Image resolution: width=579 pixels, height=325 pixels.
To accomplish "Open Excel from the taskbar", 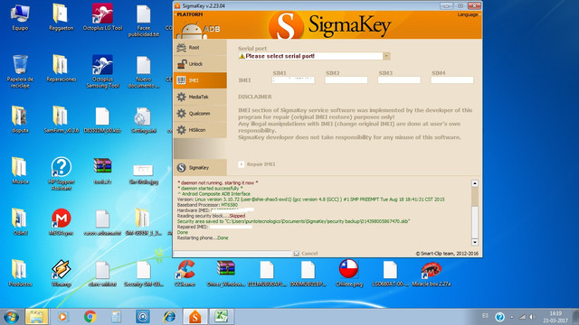I will tap(222, 317).
